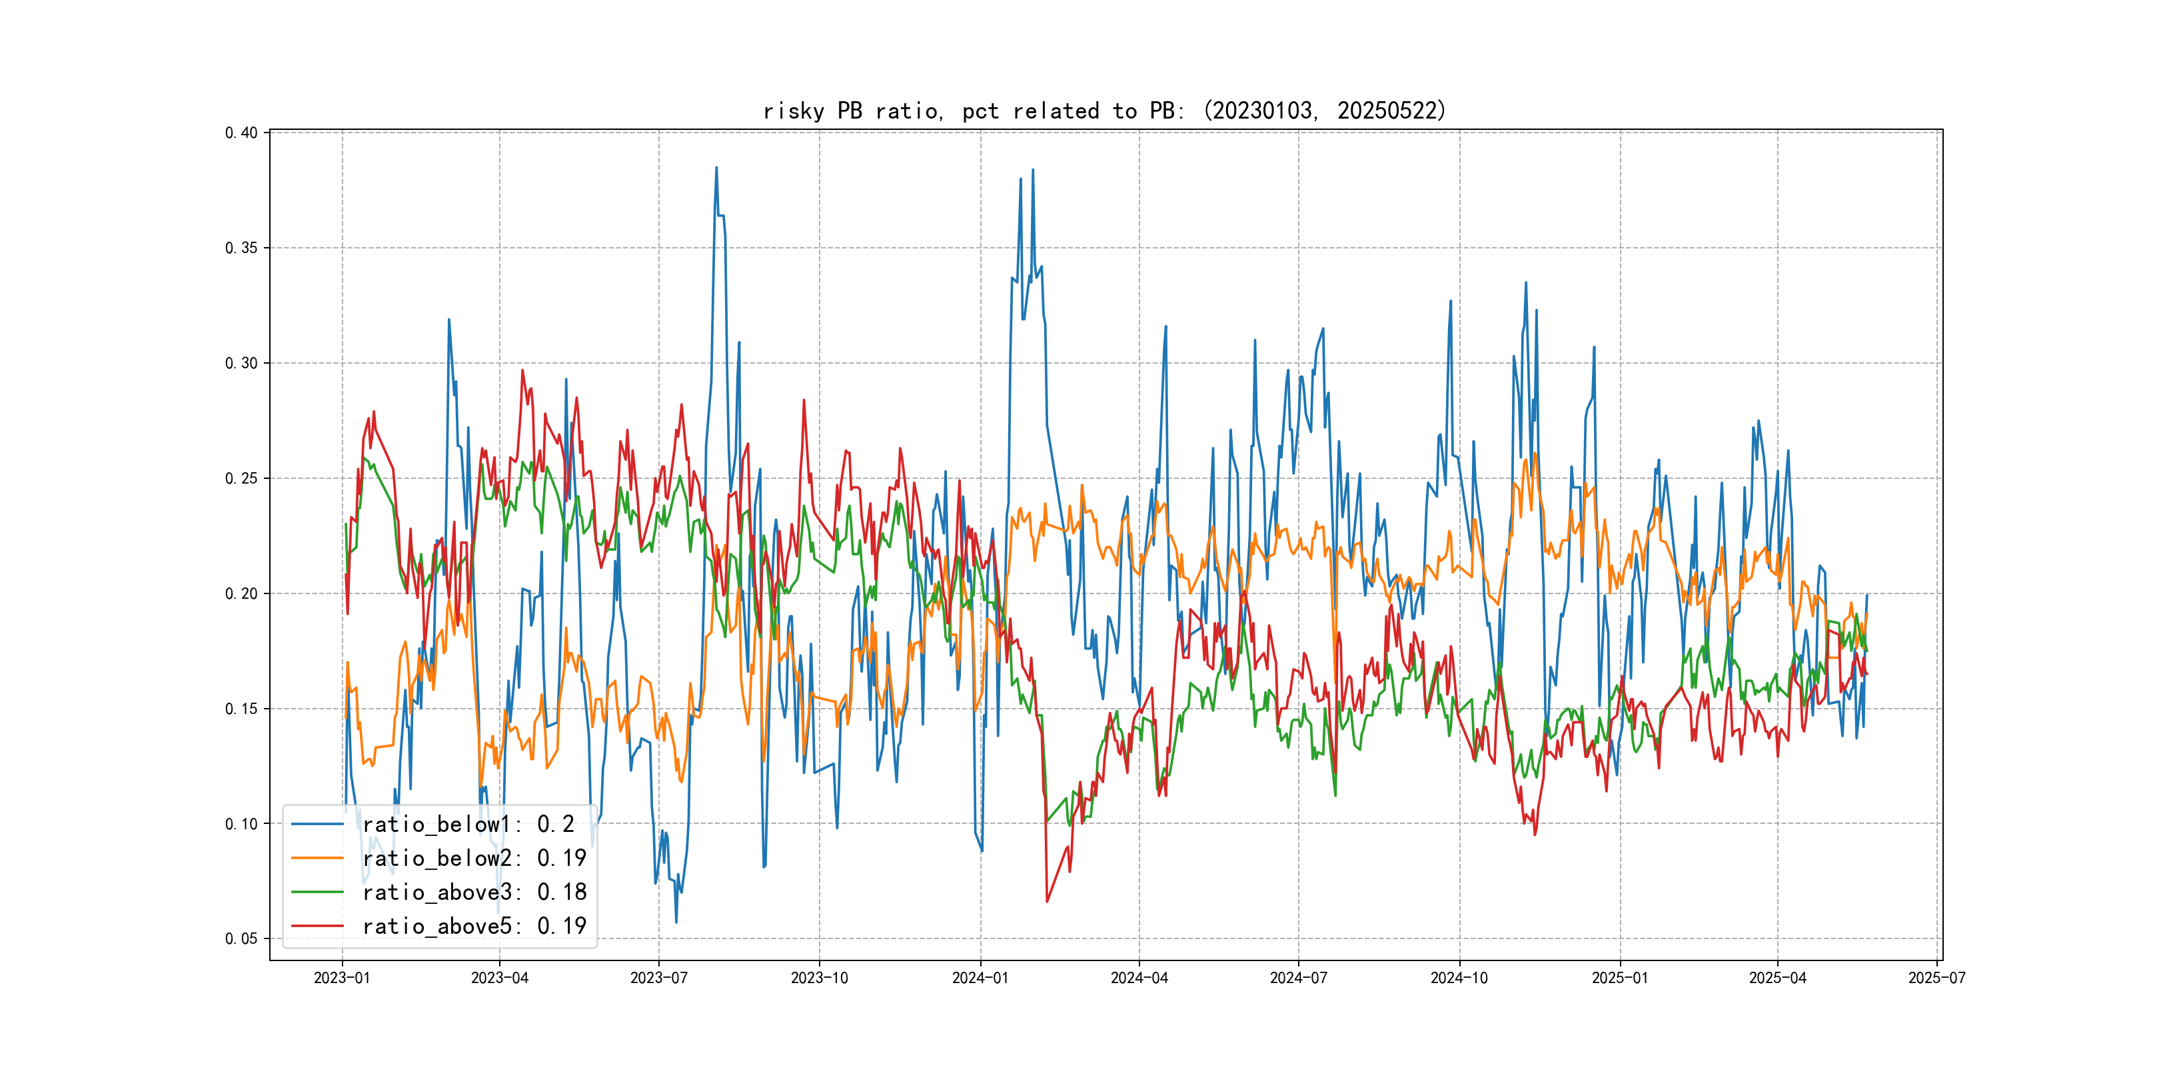
Task: Click the 0.25 y-axis tick label
Action: 241,478
